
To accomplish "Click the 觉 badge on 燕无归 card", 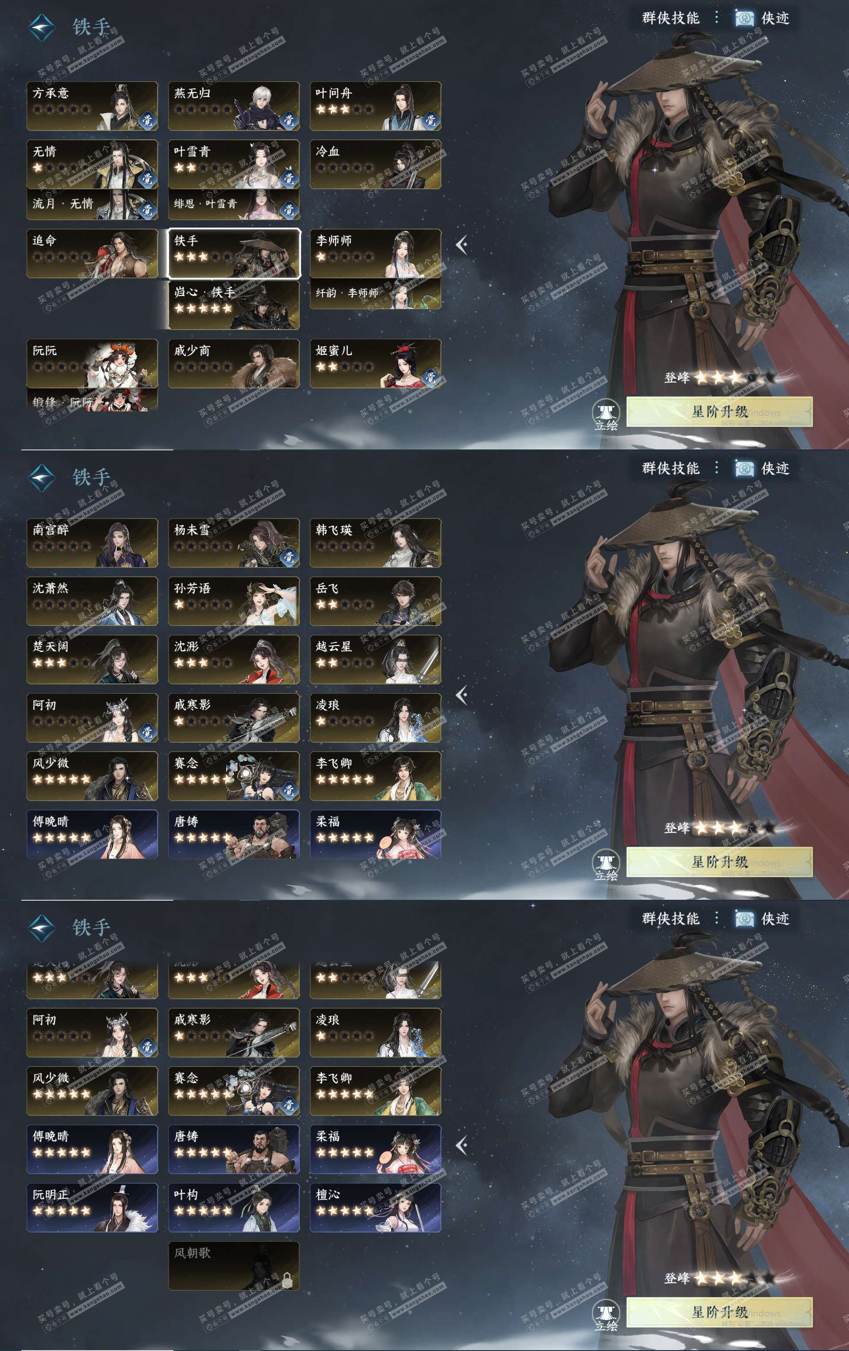I will click(288, 119).
